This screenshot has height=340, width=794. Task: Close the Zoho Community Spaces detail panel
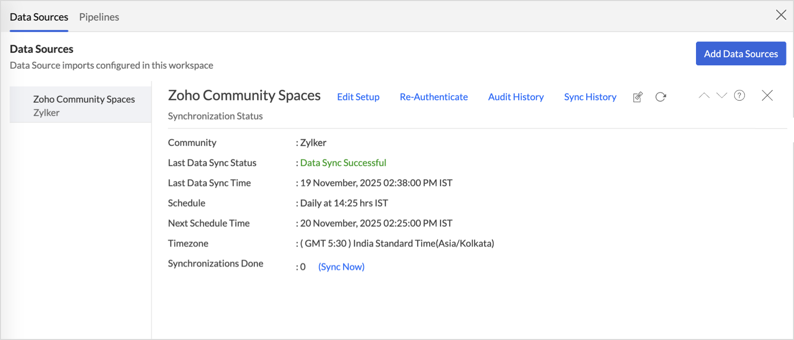tap(767, 96)
